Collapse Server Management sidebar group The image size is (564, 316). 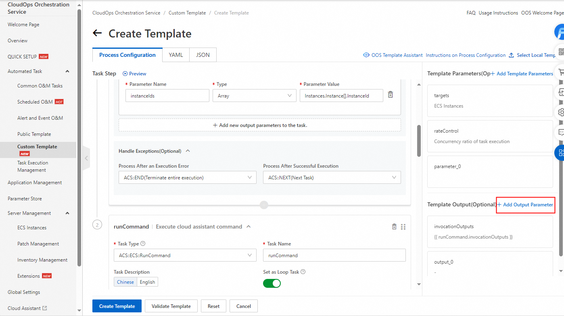(67, 213)
